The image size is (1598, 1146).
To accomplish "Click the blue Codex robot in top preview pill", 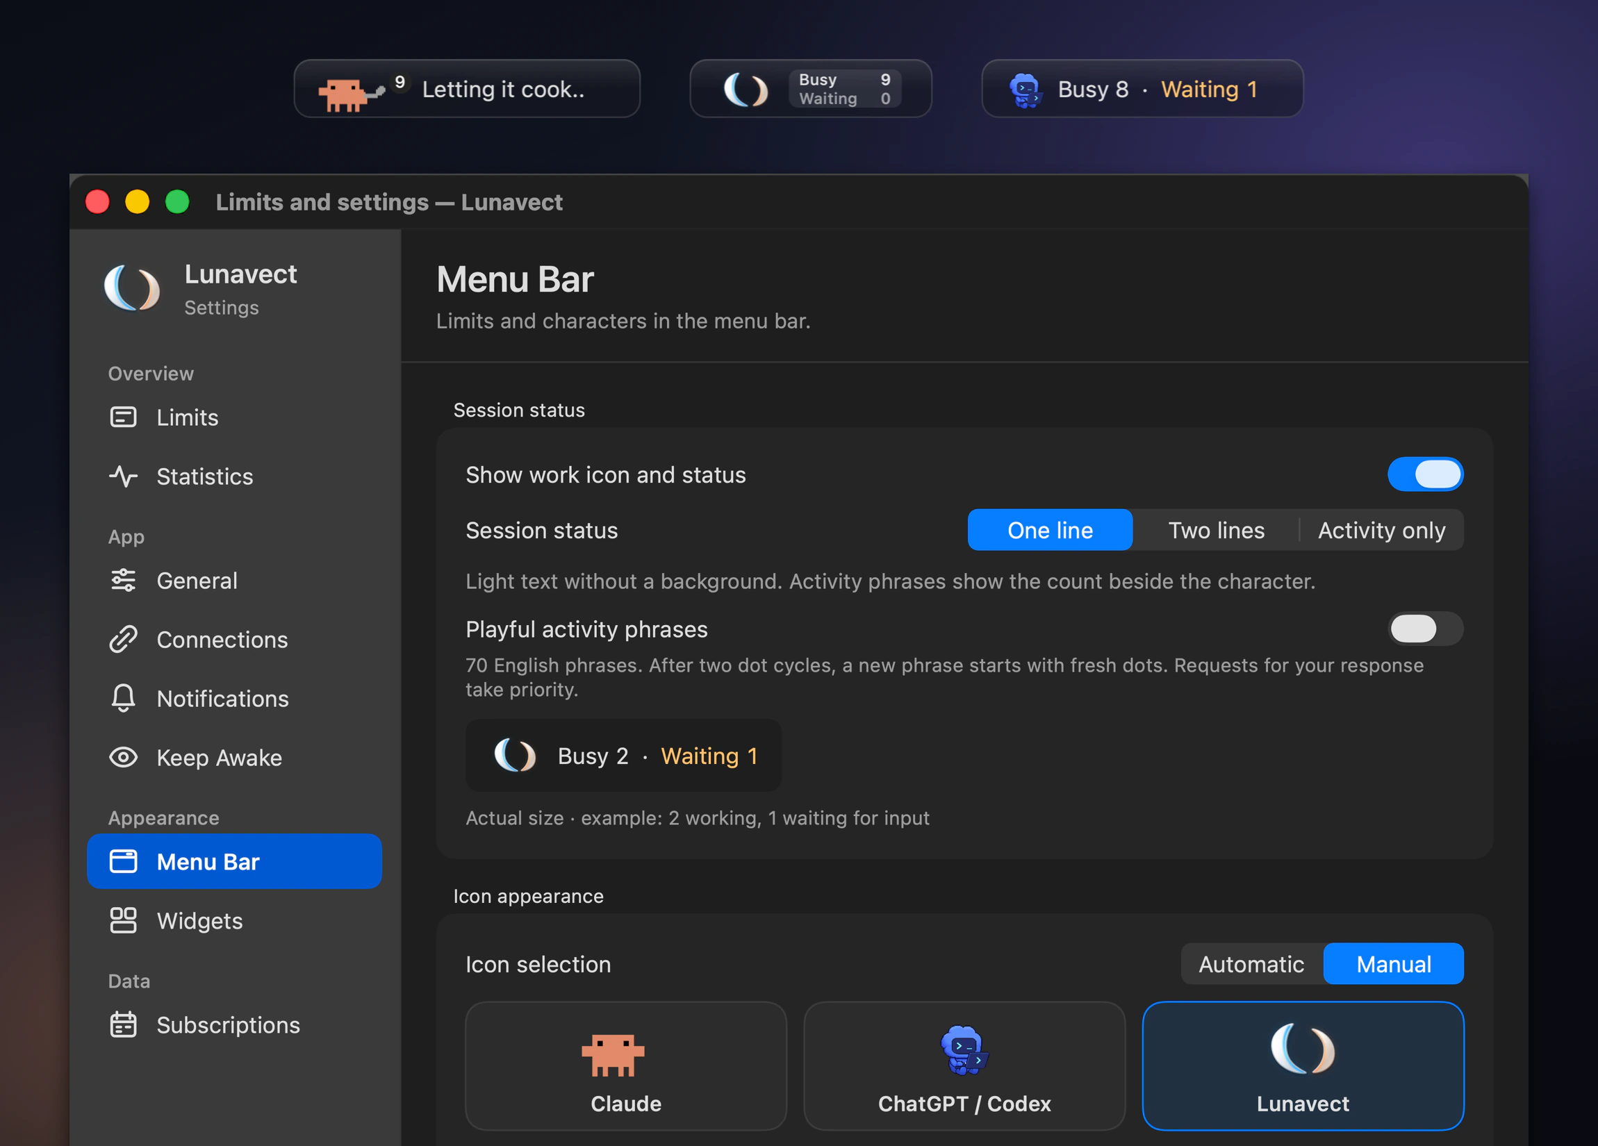I will tap(1025, 90).
